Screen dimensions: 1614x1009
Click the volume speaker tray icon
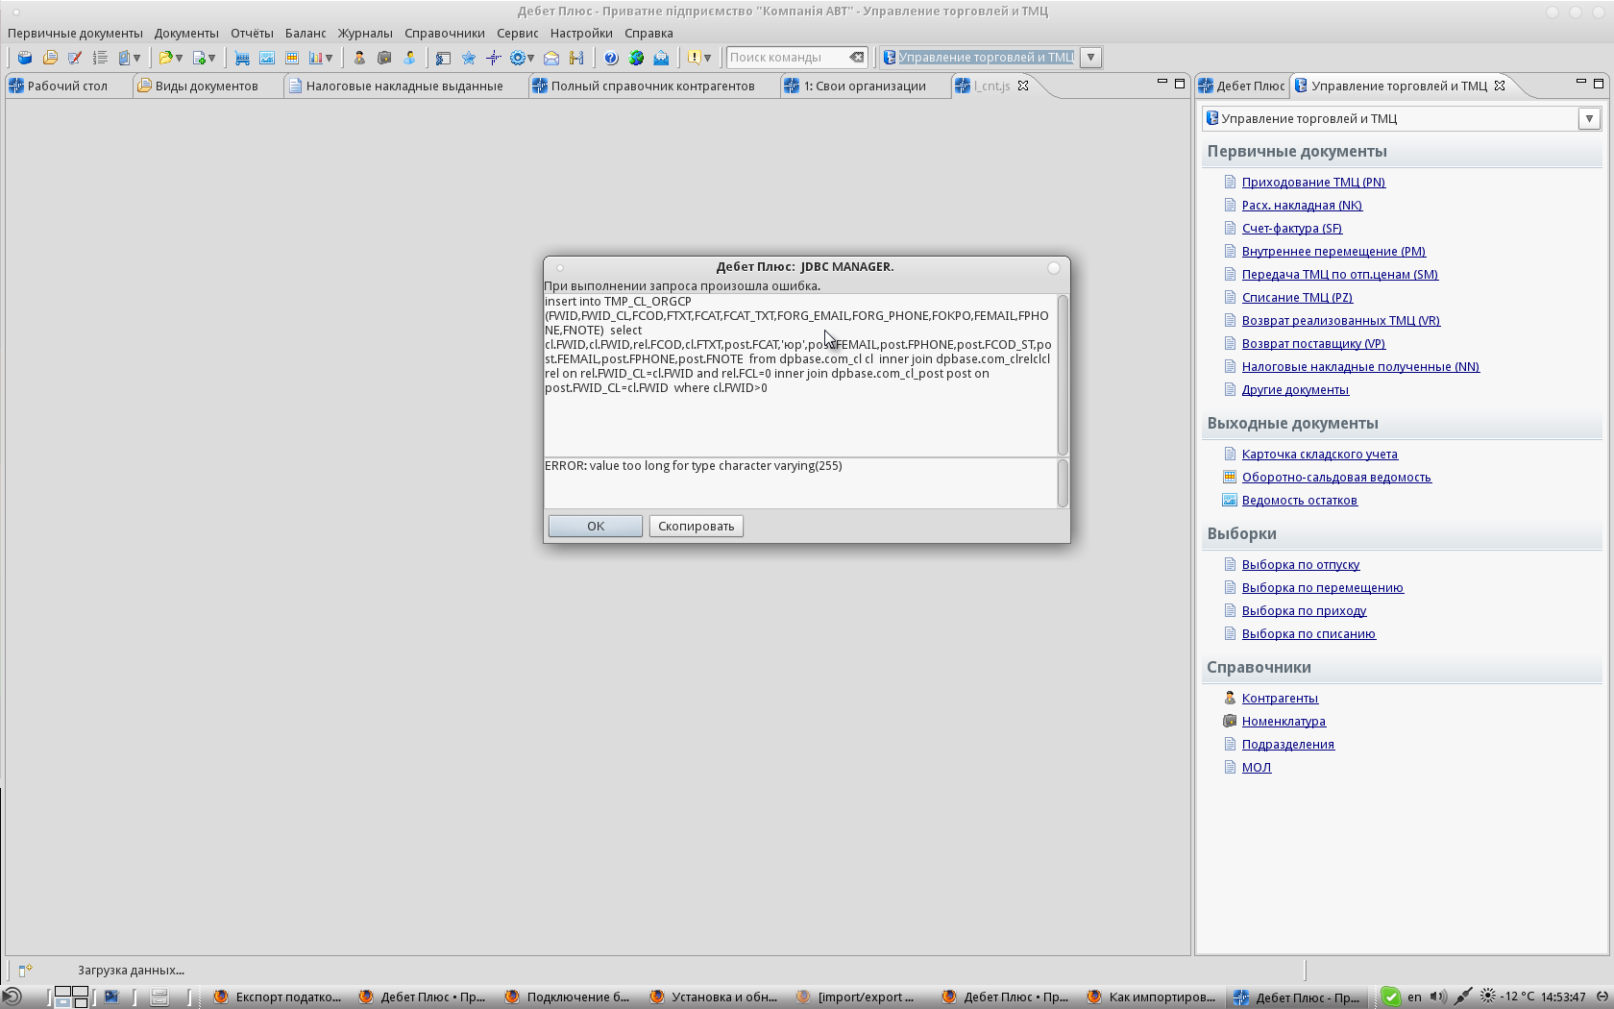pos(1437,997)
